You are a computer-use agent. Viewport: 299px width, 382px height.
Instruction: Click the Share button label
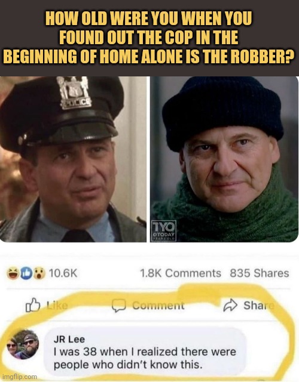[x=259, y=305]
